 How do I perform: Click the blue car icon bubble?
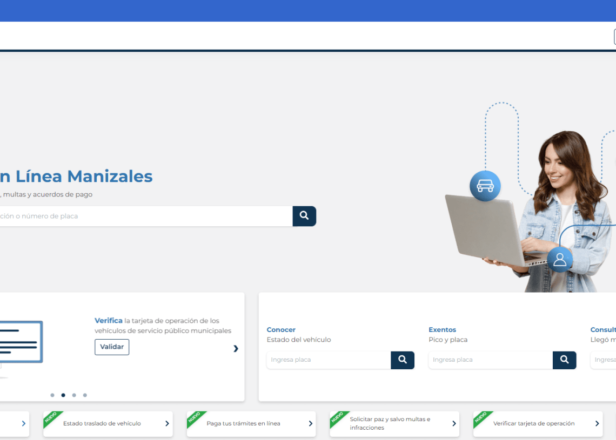(x=485, y=186)
